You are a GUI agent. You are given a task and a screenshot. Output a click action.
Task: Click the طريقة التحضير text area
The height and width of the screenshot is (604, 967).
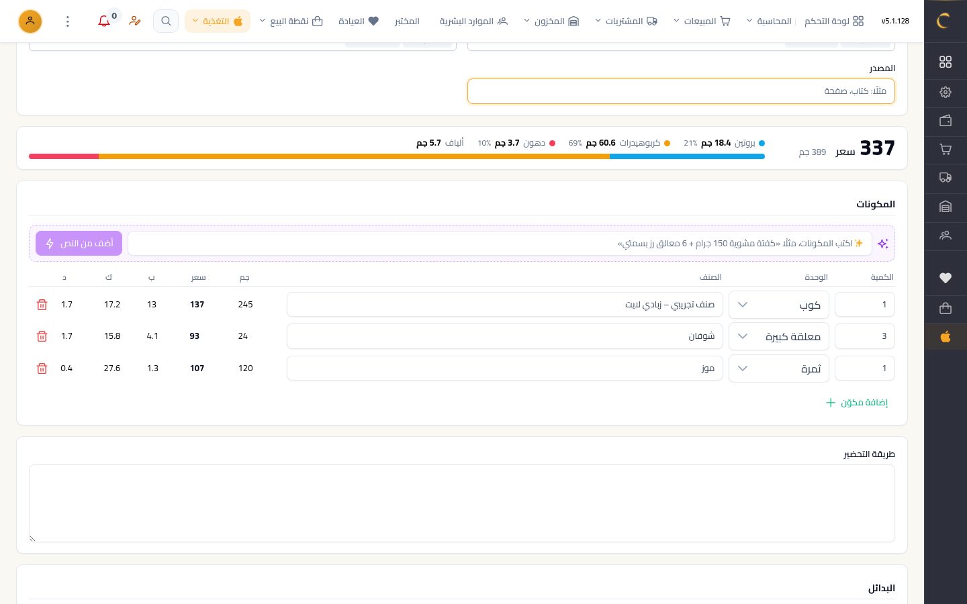462,503
